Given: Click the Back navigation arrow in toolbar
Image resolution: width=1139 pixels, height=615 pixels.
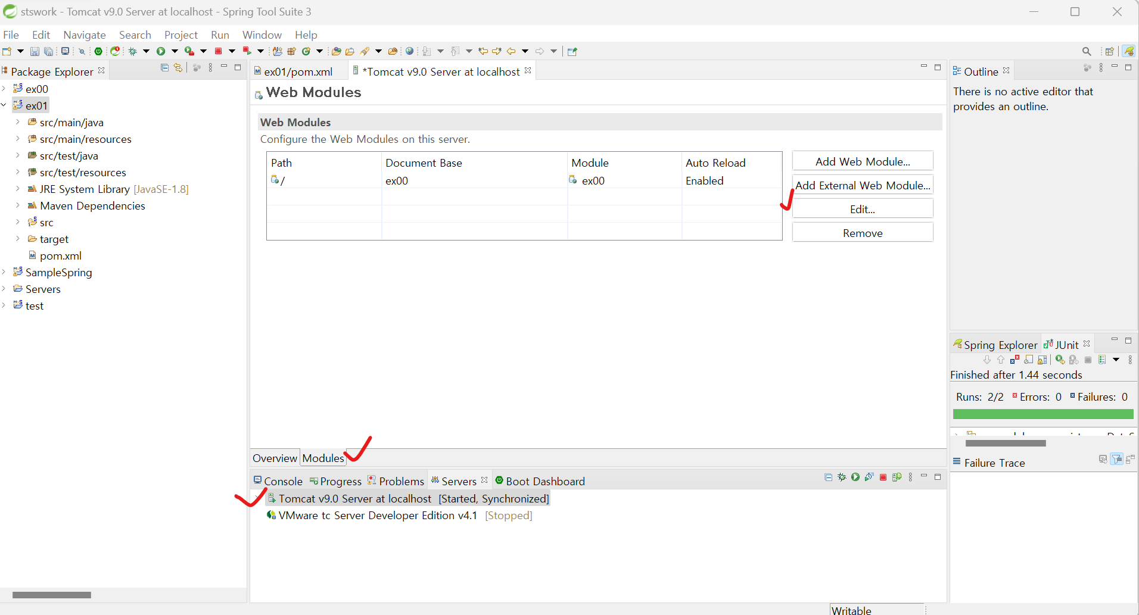Looking at the screenshot, I should (511, 51).
